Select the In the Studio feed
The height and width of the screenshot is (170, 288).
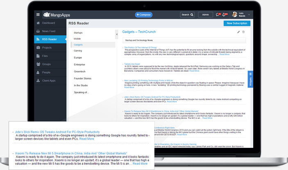click(x=81, y=85)
